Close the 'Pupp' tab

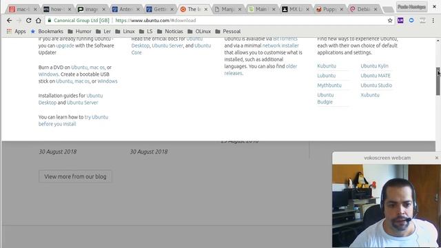[x=342, y=9]
